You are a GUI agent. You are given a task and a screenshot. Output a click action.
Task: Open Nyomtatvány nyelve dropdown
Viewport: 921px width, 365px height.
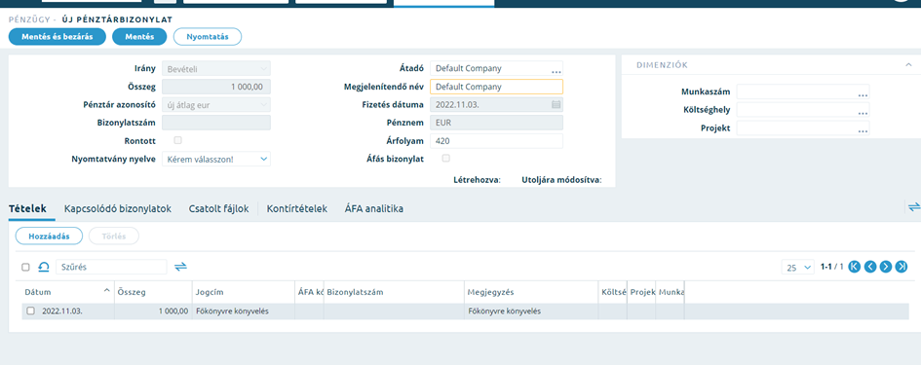coord(216,159)
